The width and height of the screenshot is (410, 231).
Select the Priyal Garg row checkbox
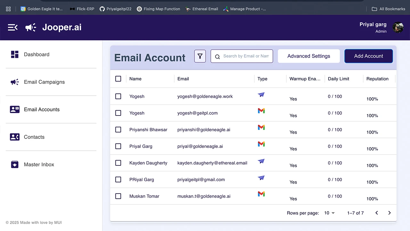(x=118, y=146)
